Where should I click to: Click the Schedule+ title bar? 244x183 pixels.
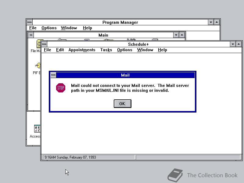click(x=138, y=44)
